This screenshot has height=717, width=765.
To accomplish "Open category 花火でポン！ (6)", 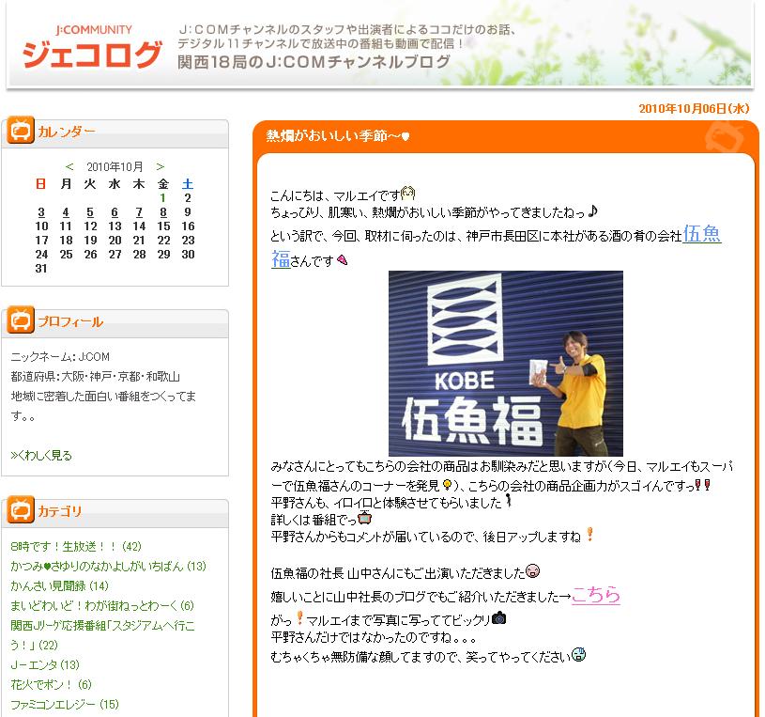I will click(52, 684).
